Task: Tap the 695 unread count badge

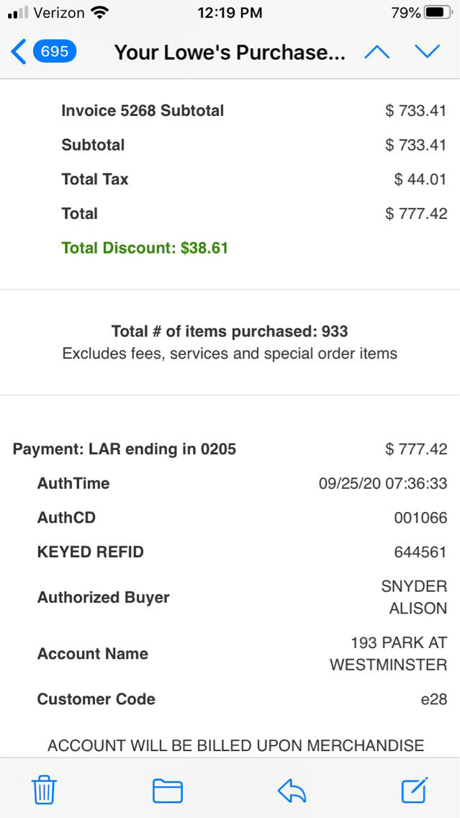Action: [55, 52]
